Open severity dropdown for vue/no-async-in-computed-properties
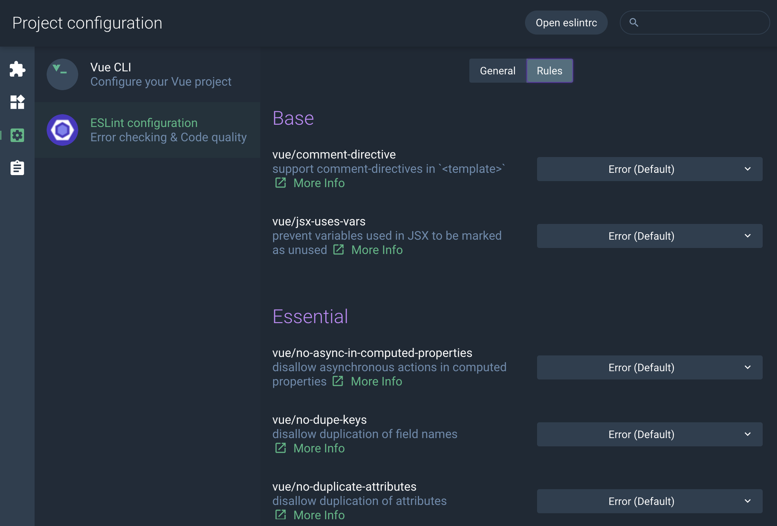This screenshot has height=526, width=777. 650,367
